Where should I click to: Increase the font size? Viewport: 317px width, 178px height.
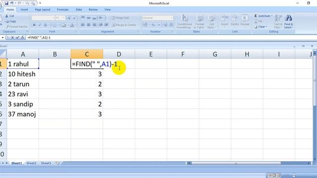click(x=69, y=18)
